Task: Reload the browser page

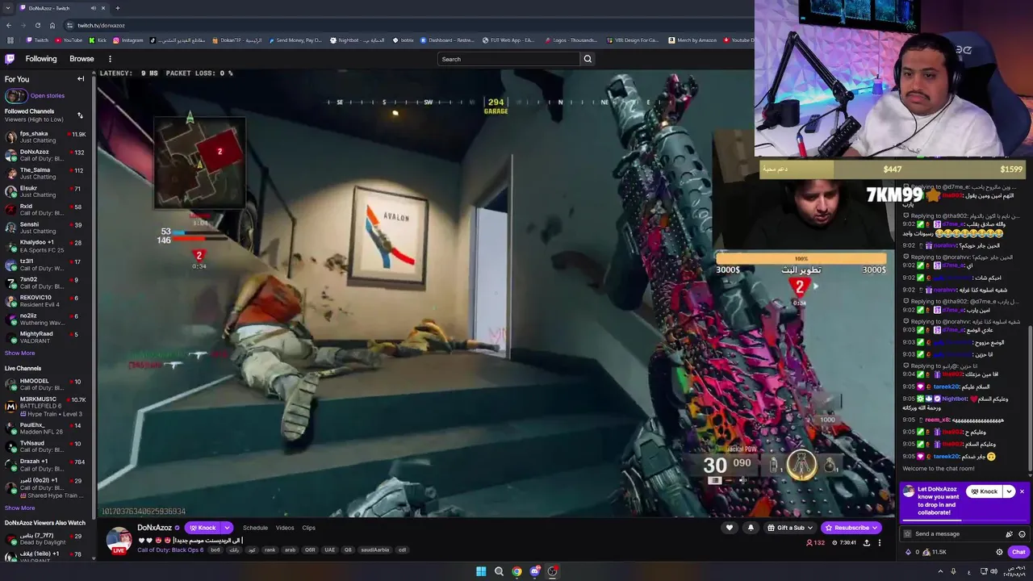Action: point(37,25)
